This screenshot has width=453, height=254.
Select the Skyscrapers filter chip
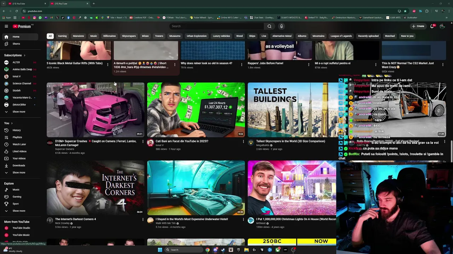[129, 36]
